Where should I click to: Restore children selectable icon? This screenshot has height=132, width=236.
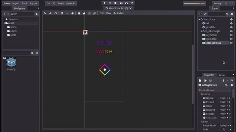(94, 13)
